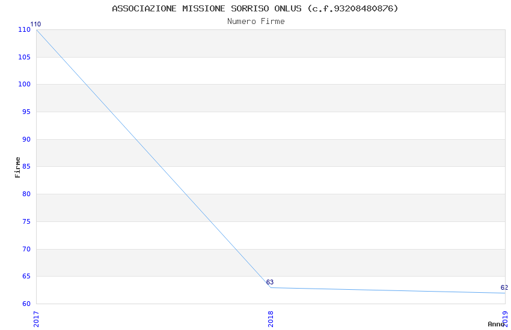Click the x-axis title Anno
Viewport: 511px width, 330px height.
pyautogui.click(x=496, y=324)
